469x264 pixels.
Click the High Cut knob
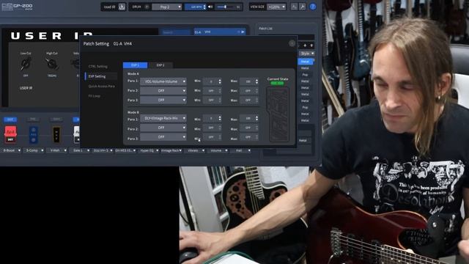pyautogui.click(x=51, y=64)
